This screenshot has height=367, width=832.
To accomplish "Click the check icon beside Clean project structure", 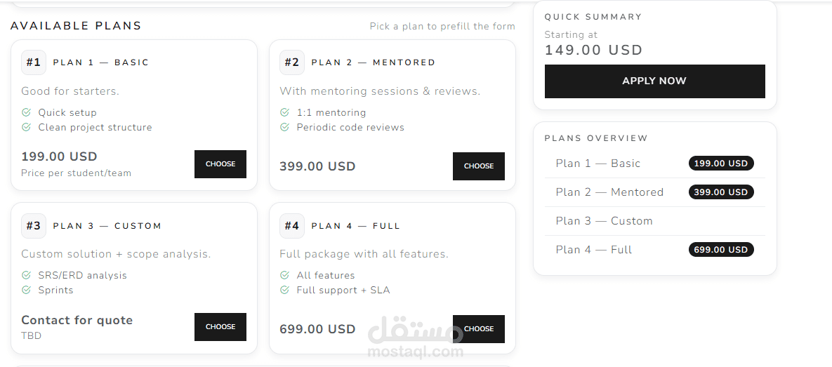I will point(26,127).
